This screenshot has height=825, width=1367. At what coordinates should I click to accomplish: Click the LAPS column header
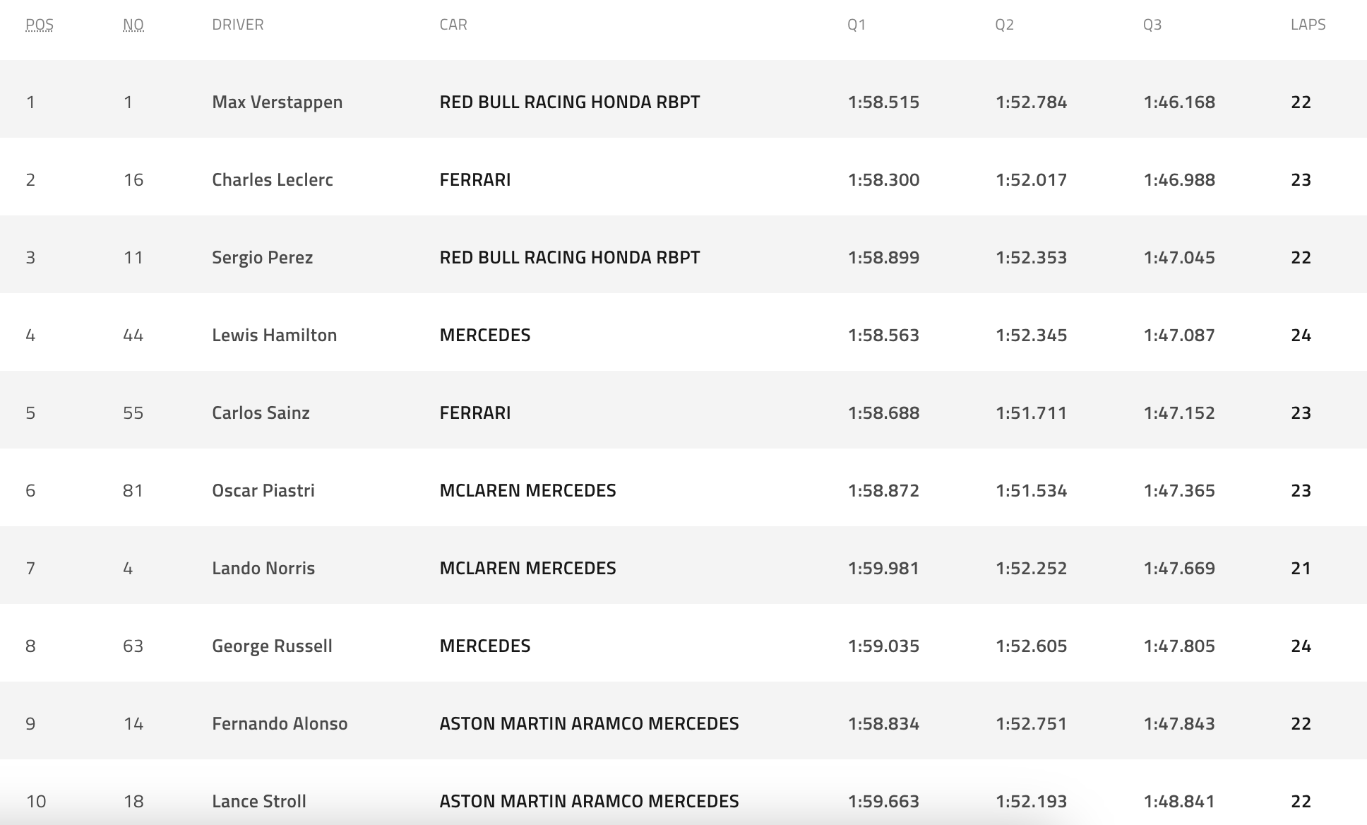click(x=1308, y=25)
